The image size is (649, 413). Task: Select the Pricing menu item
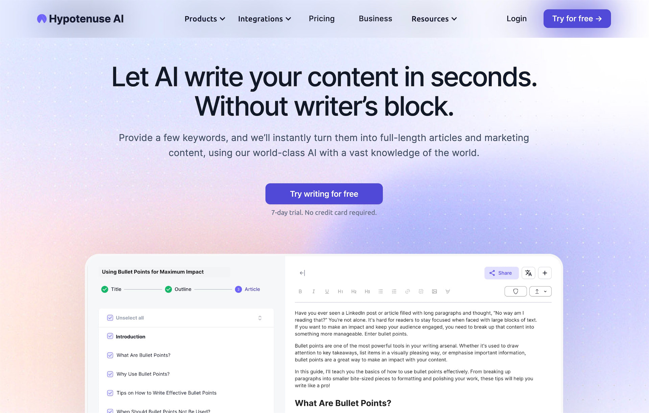click(x=322, y=19)
